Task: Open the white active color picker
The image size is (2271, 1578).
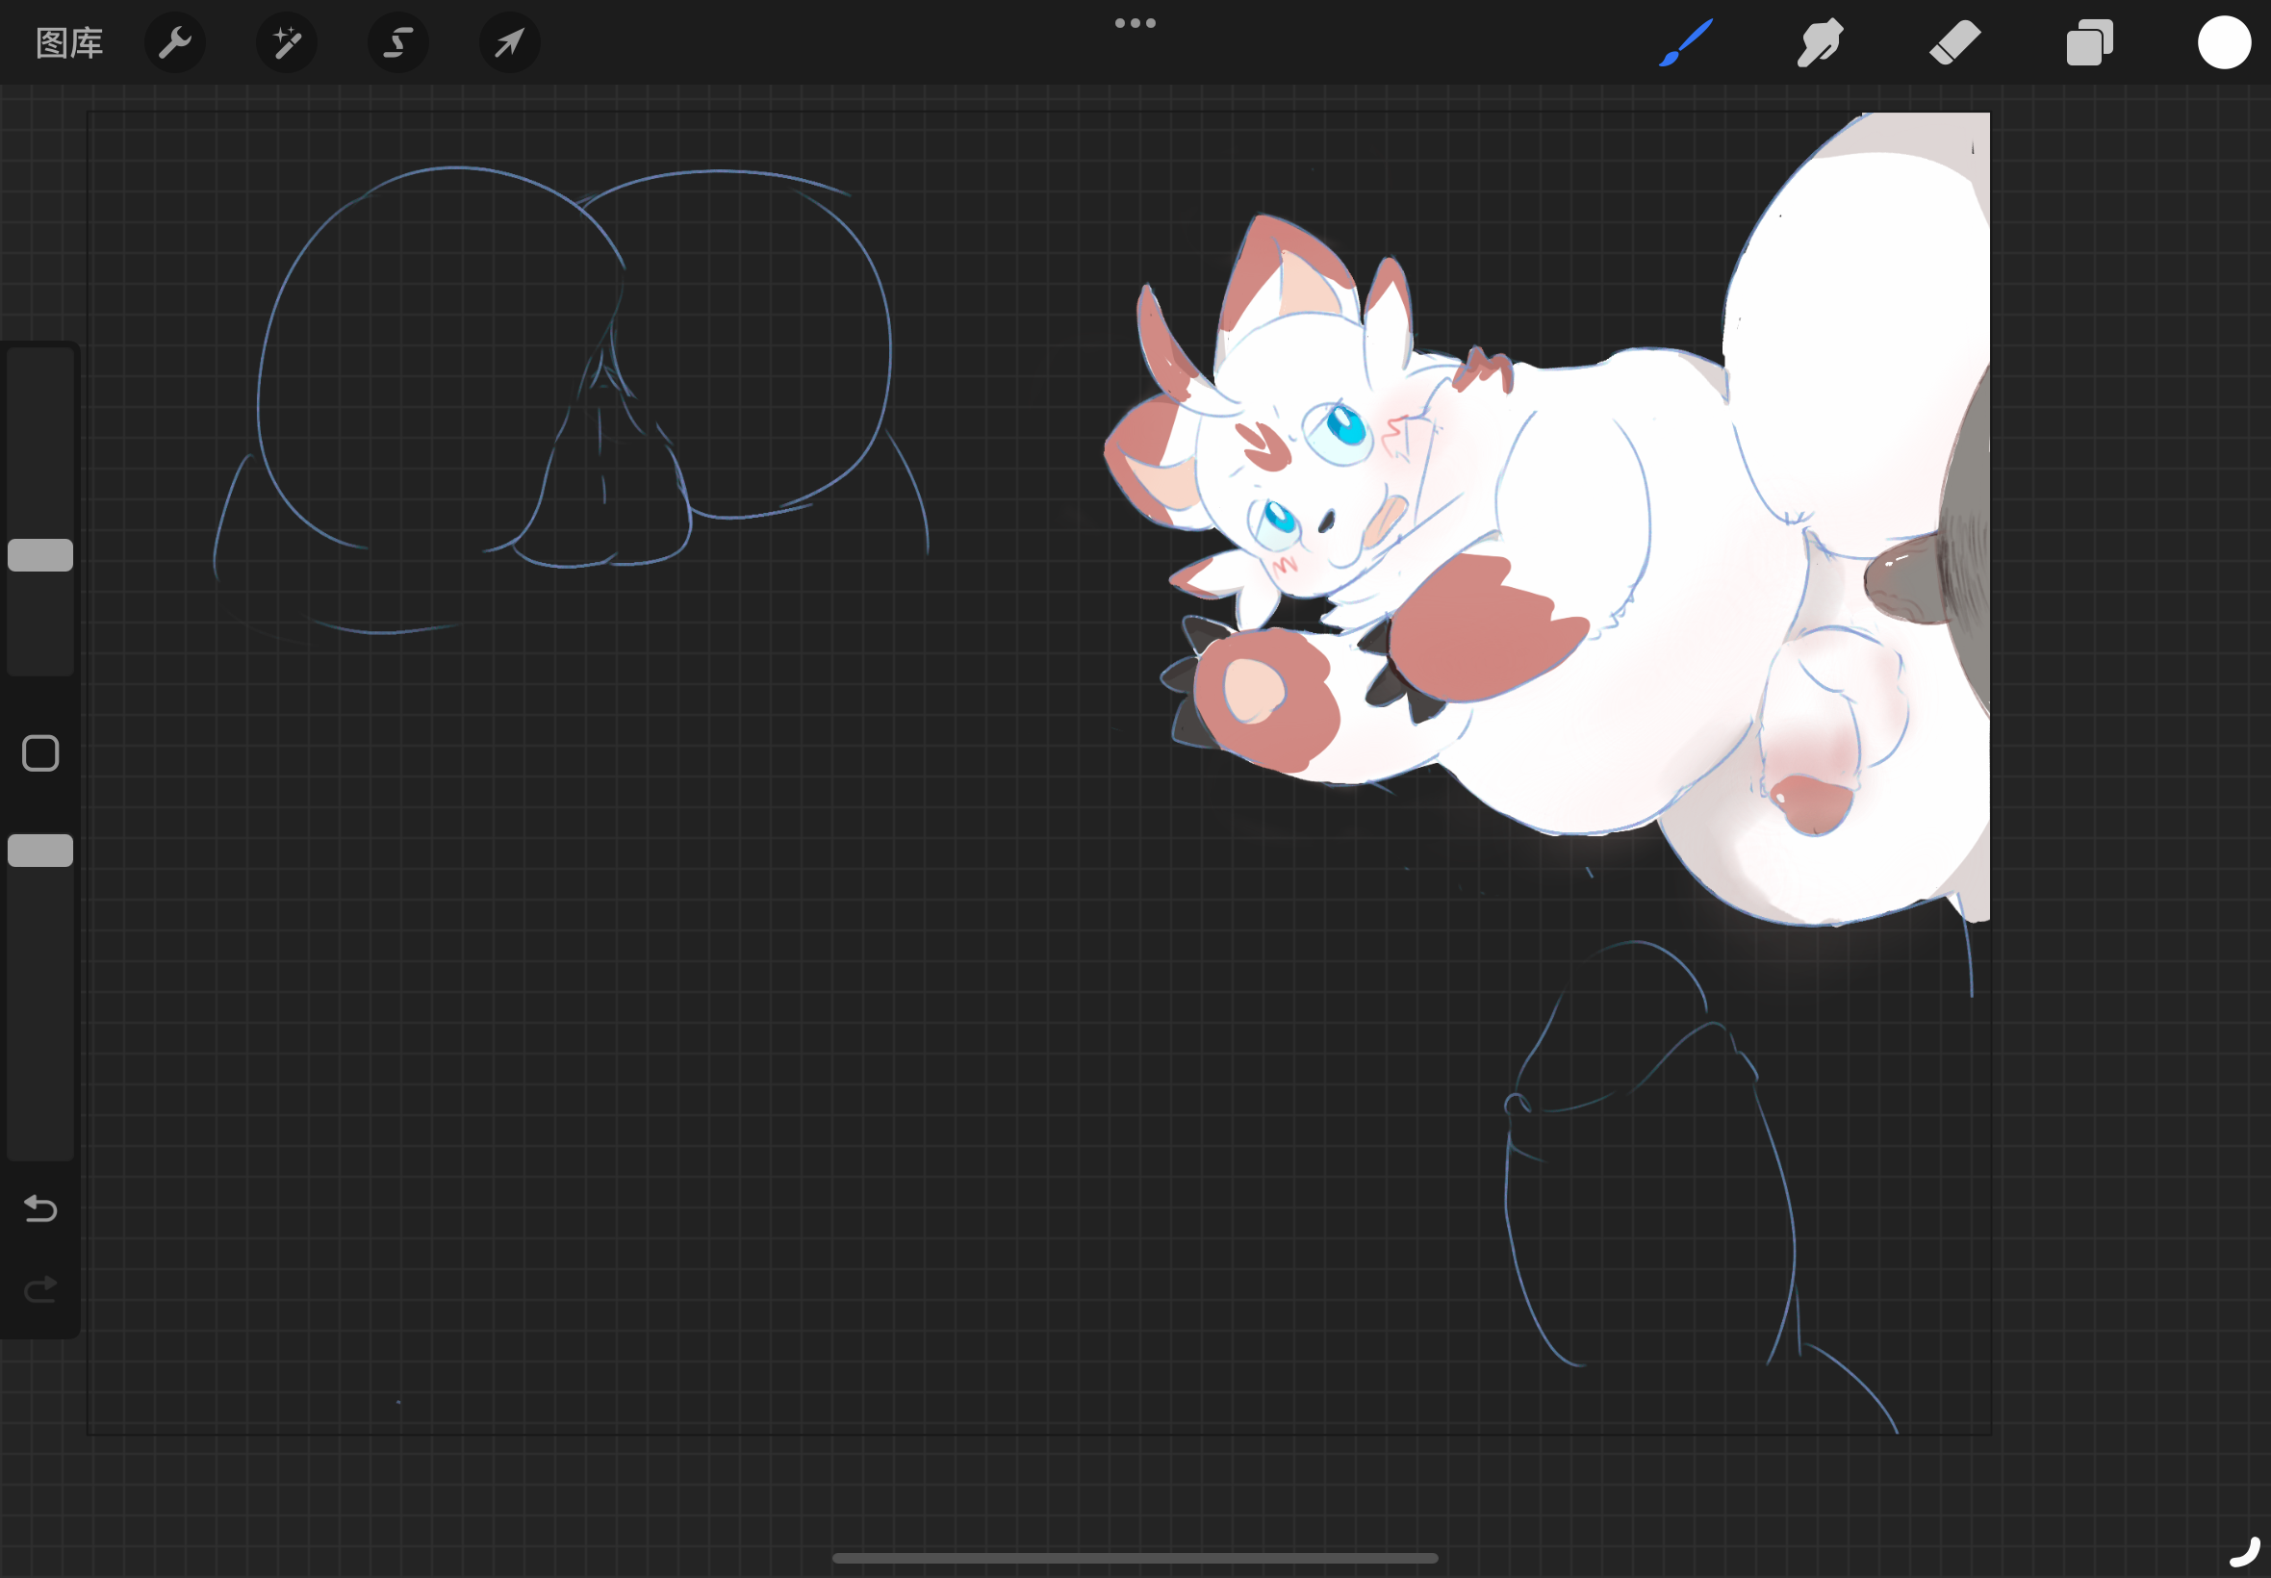Action: (2224, 42)
